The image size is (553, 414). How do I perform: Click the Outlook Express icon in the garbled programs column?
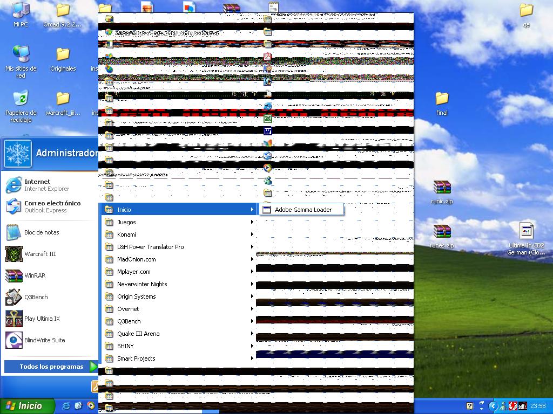[x=268, y=156]
